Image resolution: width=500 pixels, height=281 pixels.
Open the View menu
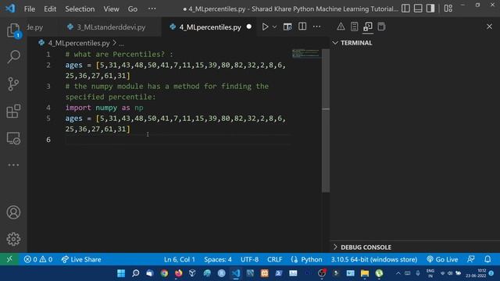pos(111,9)
